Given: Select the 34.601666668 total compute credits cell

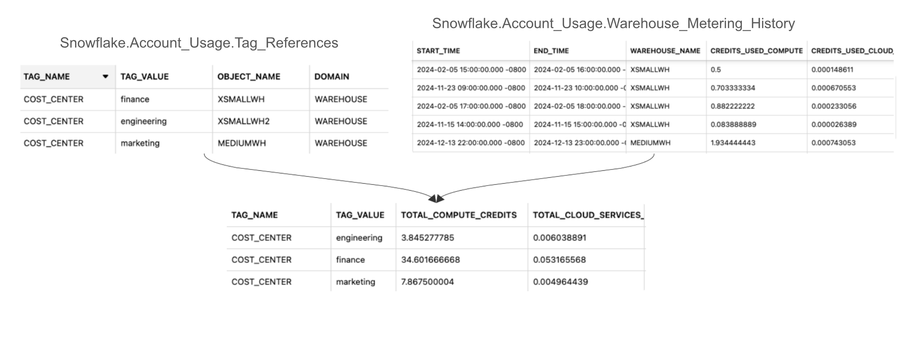Looking at the screenshot, I should click(430, 260).
